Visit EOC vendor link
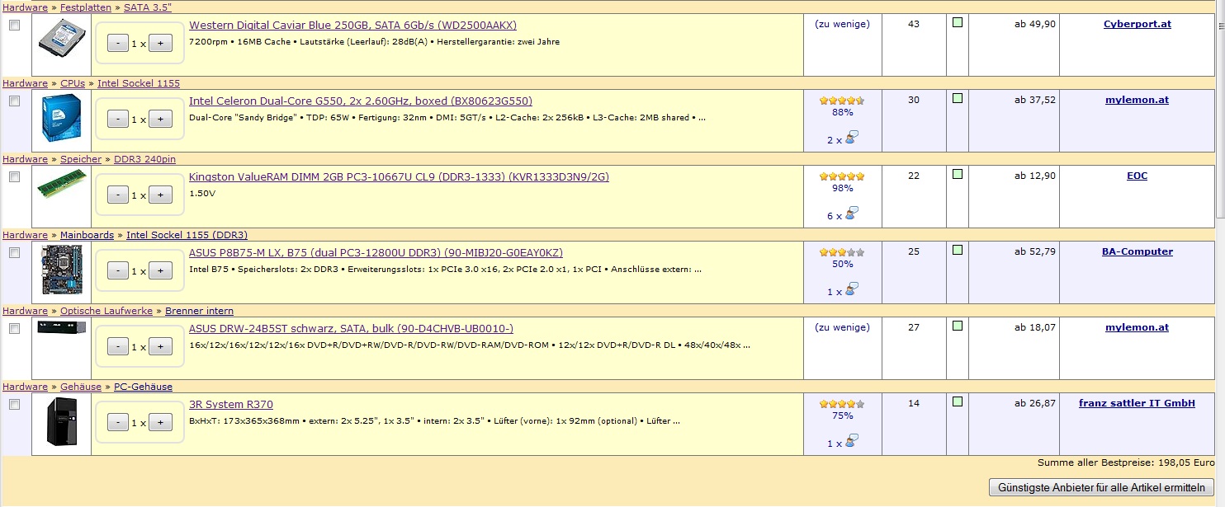This screenshot has width=1225, height=507. pos(1137,176)
